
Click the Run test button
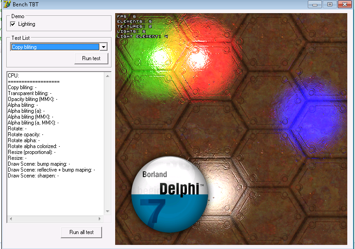point(91,58)
